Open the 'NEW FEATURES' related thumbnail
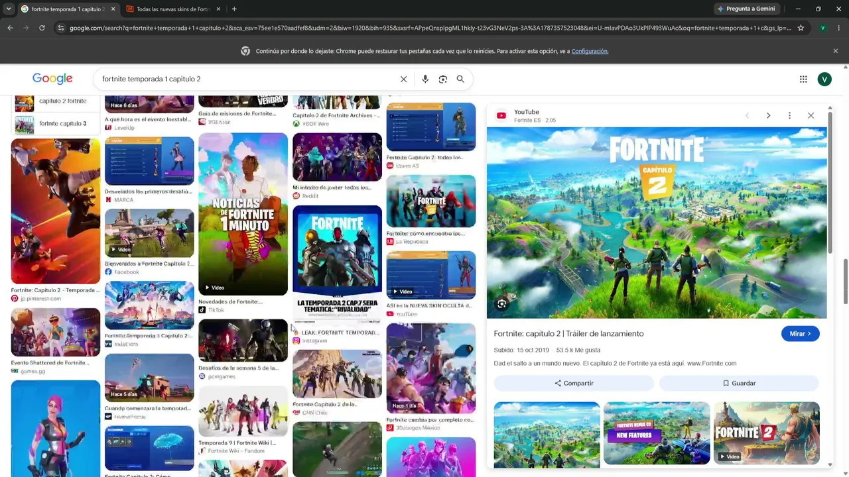Image resolution: width=849 pixels, height=477 pixels. pos(657,433)
